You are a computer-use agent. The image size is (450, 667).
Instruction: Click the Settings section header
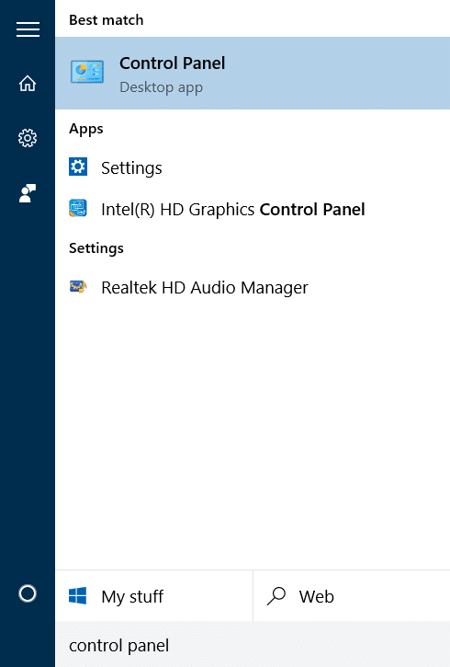(96, 248)
